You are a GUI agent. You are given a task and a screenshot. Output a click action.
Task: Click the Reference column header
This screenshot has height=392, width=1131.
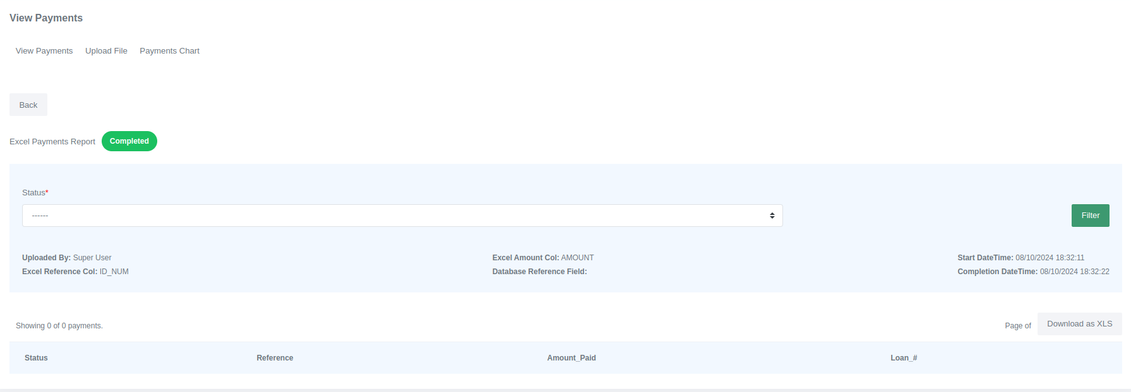pyautogui.click(x=275, y=358)
